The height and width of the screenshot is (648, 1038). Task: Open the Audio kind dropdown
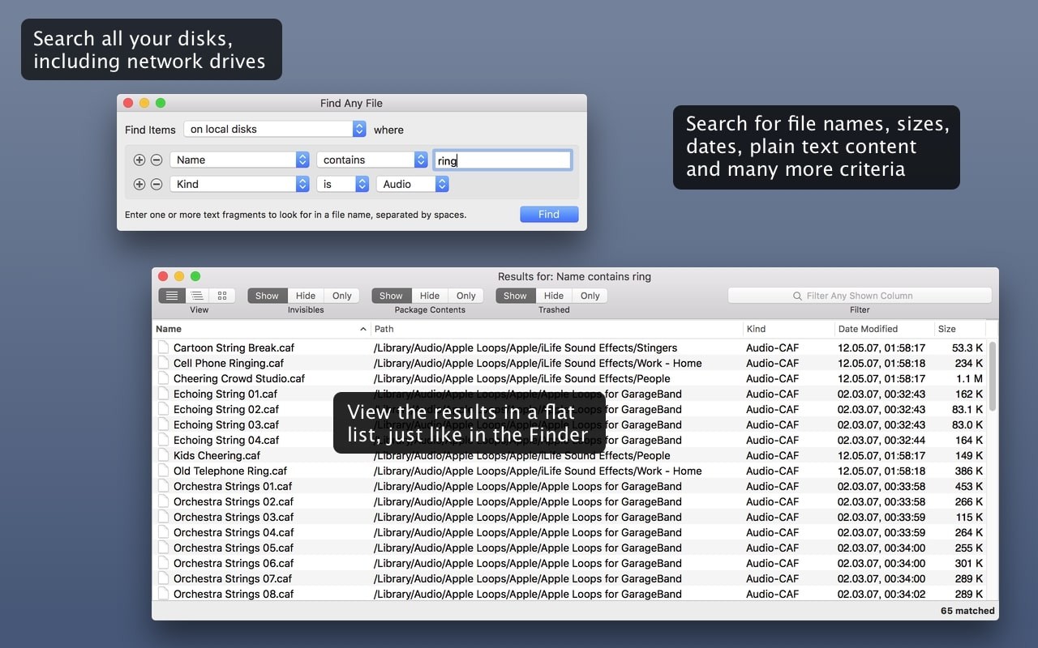[x=411, y=184]
